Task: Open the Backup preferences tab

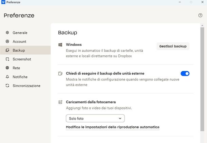Action: 19,50
